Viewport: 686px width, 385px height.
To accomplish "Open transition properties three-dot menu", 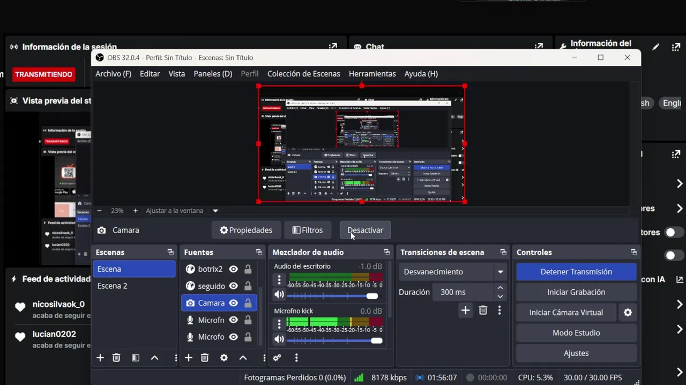I will (499, 310).
